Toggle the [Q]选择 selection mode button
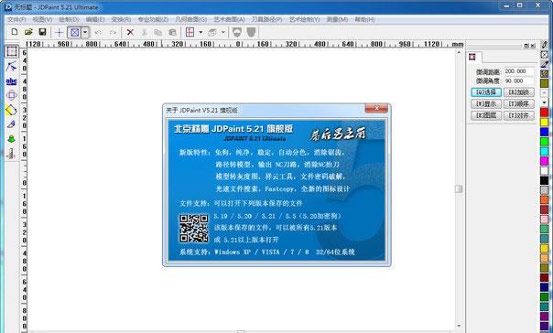Screen dimensions: 553x333 tap(486, 92)
